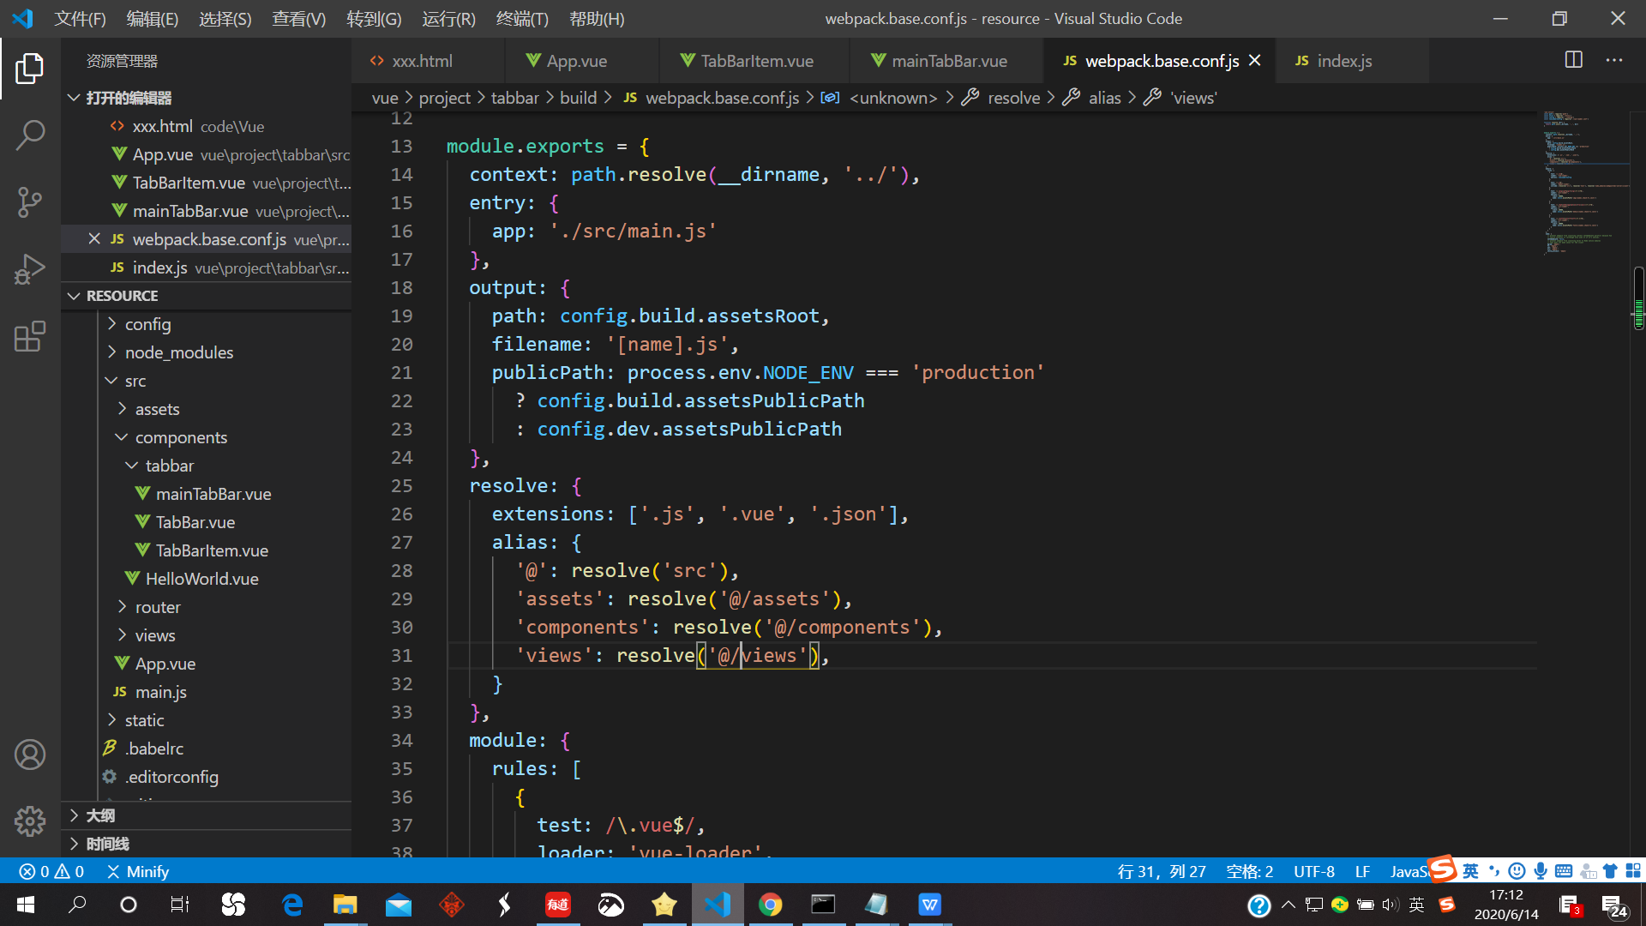Open the editor More Actions menu
The width and height of the screenshot is (1646, 926).
pos(1614,60)
